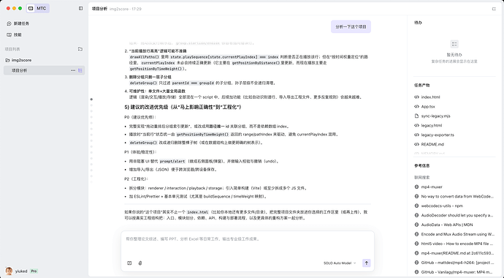
Task: Click the 任务产物 section header
Action: click(x=421, y=86)
